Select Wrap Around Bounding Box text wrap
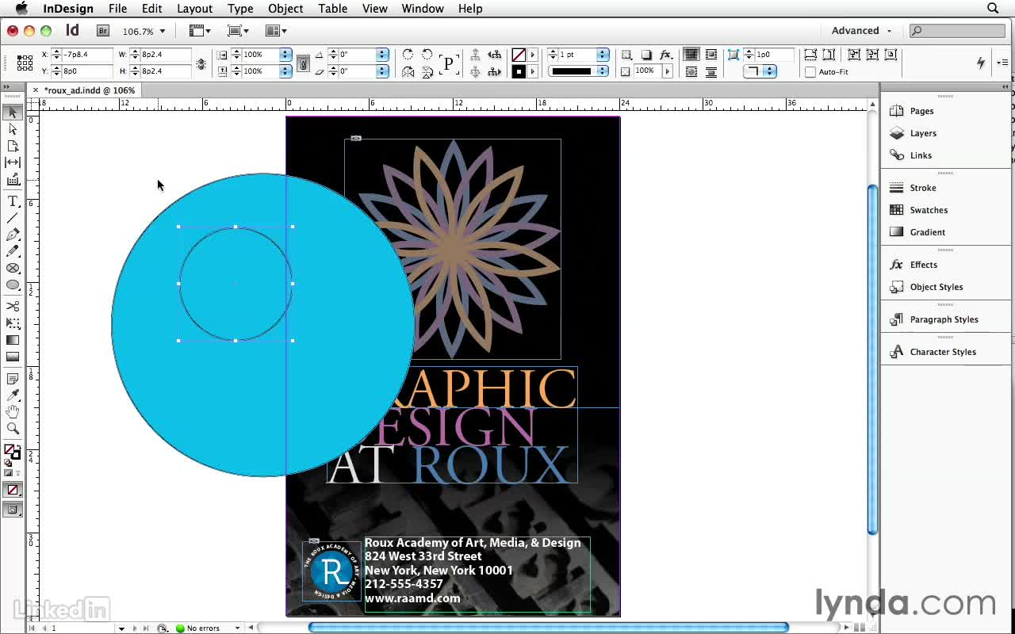This screenshot has height=634, width=1015. pyautogui.click(x=710, y=55)
